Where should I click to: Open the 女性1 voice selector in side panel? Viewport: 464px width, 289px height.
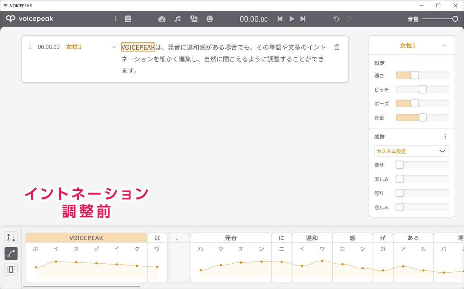pos(412,45)
